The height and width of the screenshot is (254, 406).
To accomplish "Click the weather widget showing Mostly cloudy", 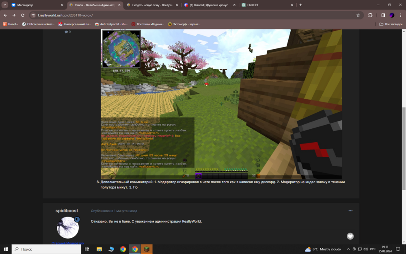I will [323, 249].
